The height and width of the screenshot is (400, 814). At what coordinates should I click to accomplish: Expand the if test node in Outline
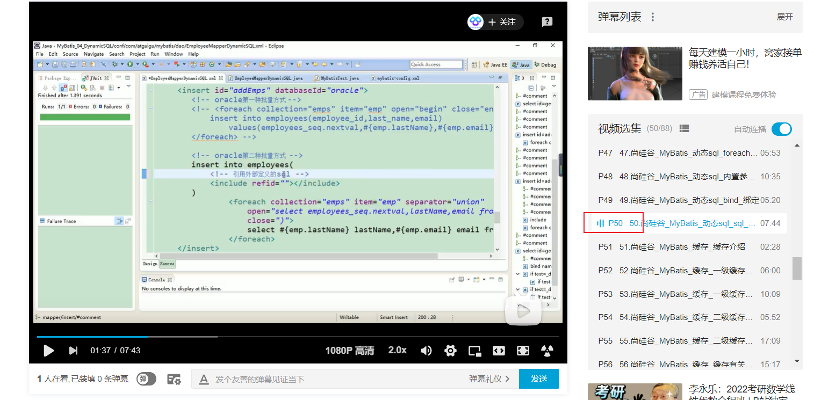517,274
